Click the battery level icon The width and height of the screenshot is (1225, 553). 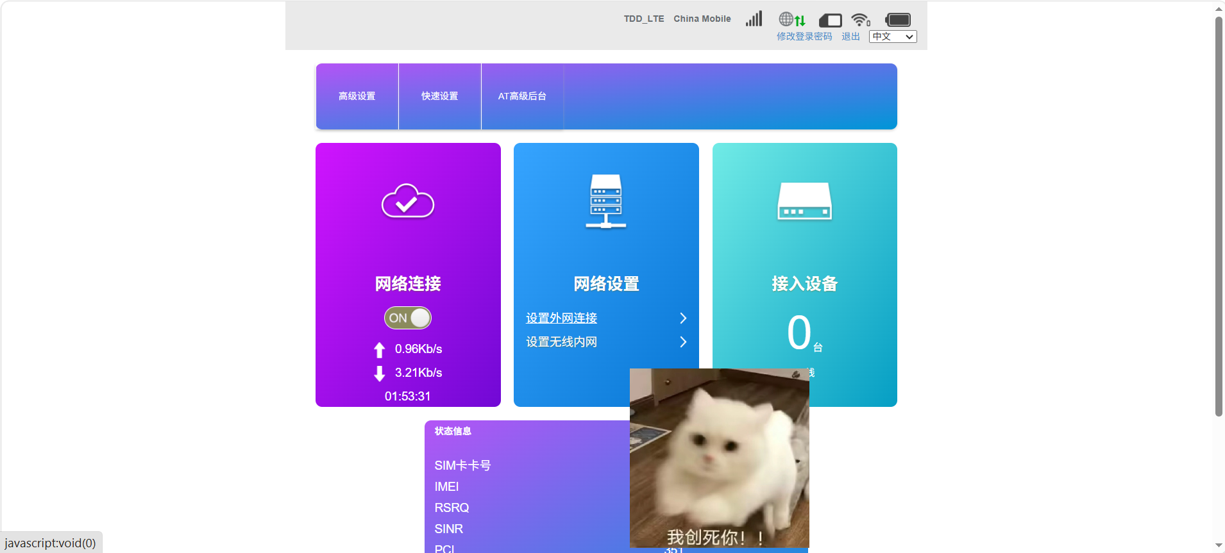[x=898, y=20]
